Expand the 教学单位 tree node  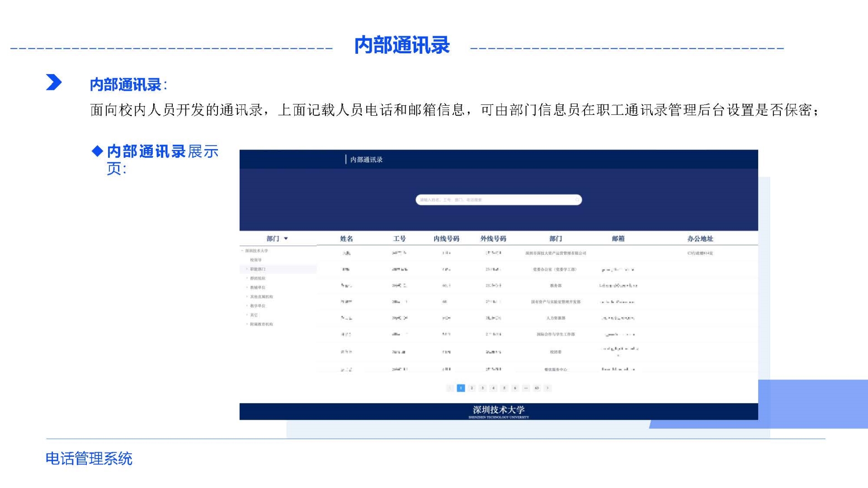(x=247, y=306)
